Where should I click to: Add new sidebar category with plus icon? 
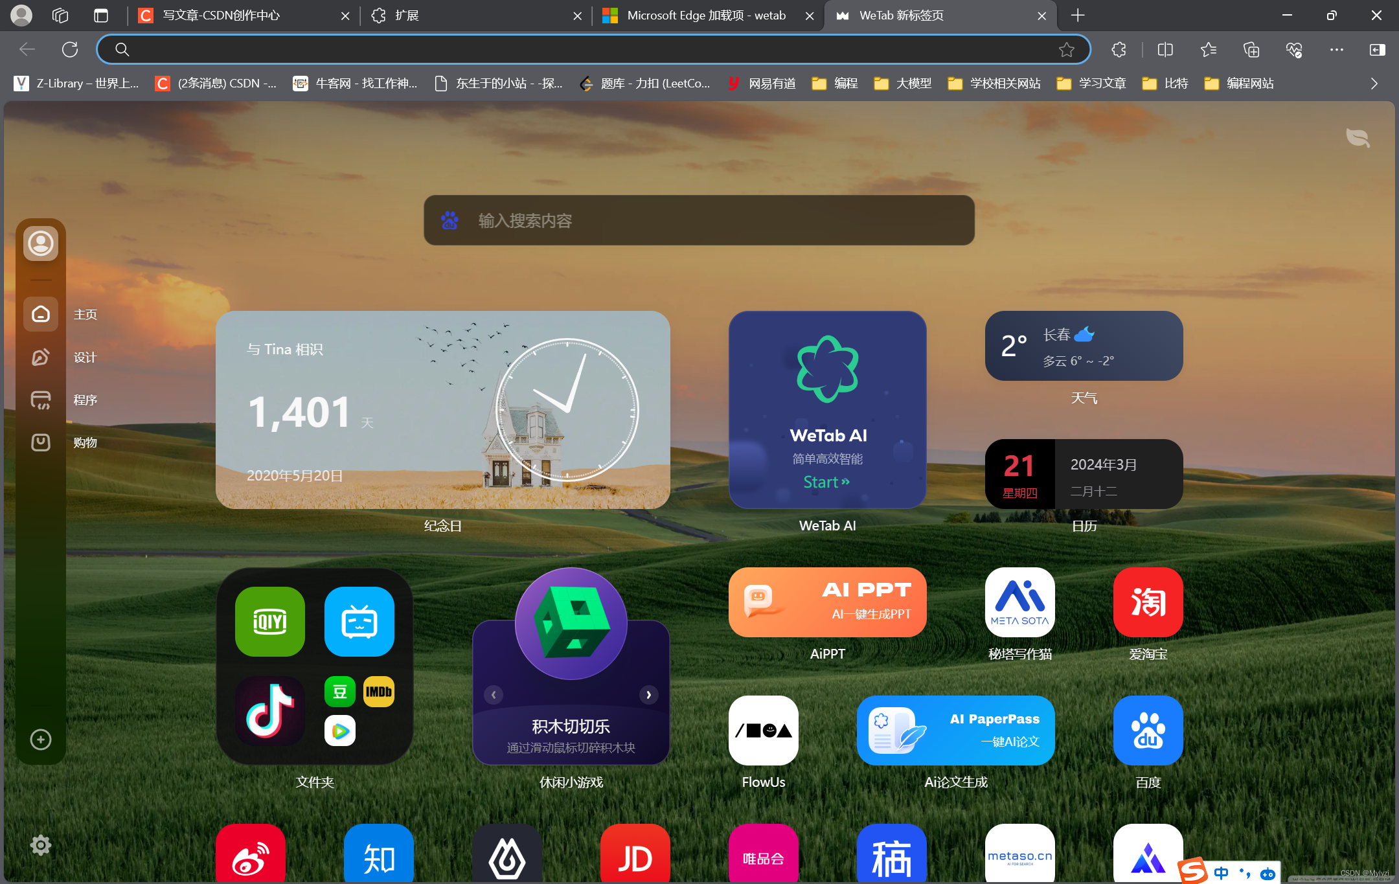[x=40, y=740]
